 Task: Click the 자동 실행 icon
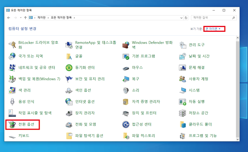(183, 102)
